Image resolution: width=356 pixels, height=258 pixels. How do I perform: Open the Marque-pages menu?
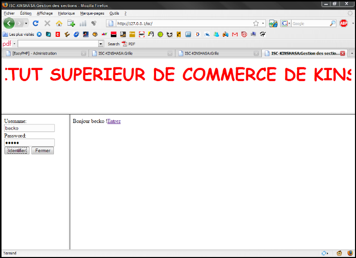coord(92,13)
